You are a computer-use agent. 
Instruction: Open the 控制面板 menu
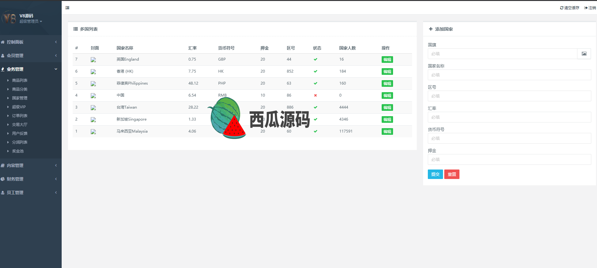31,42
